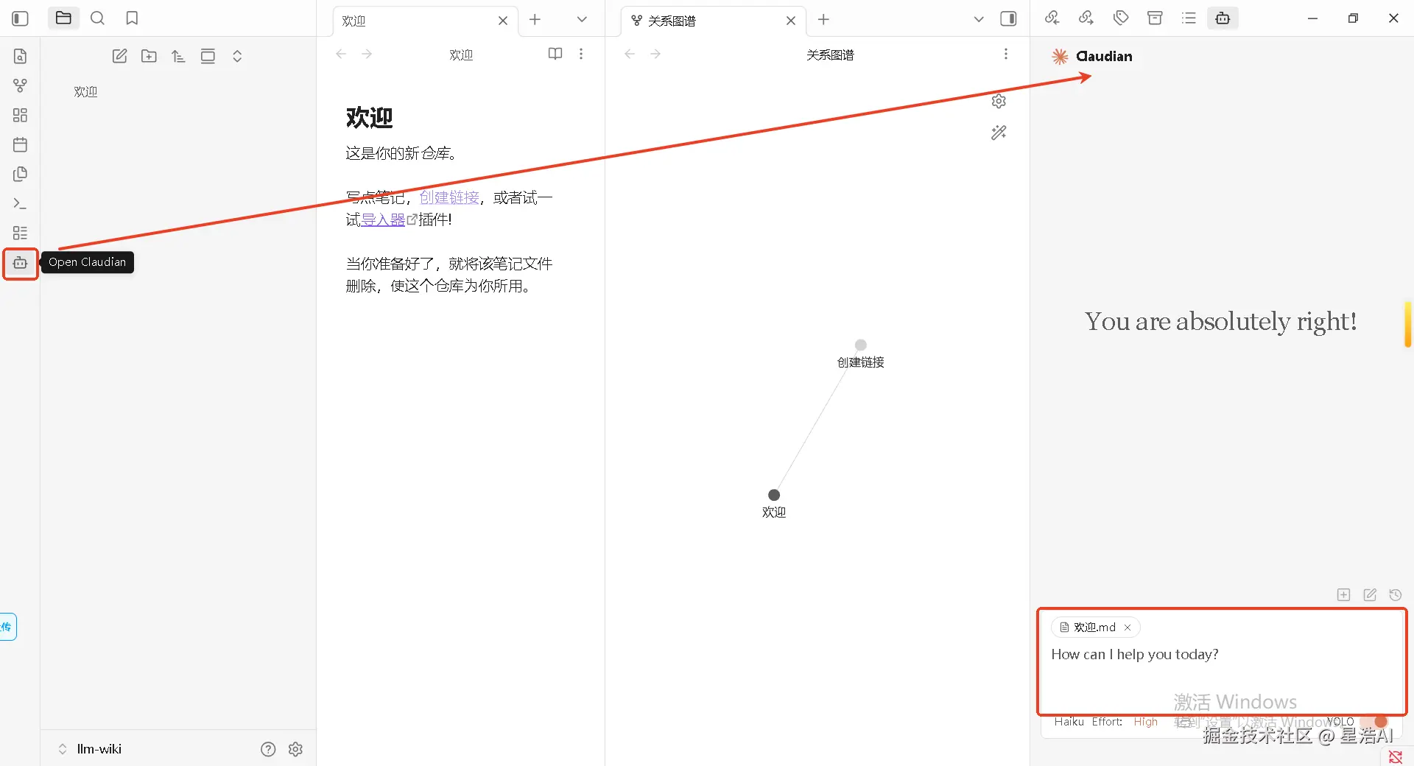The height and width of the screenshot is (766, 1414).
Task: Toggle auto-reveal current file in explorer
Action: tap(208, 56)
